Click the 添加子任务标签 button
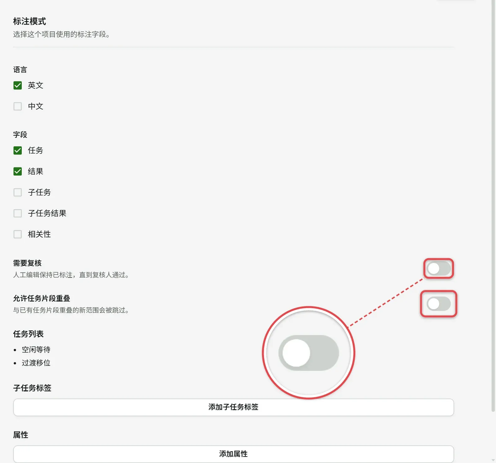 coord(233,407)
